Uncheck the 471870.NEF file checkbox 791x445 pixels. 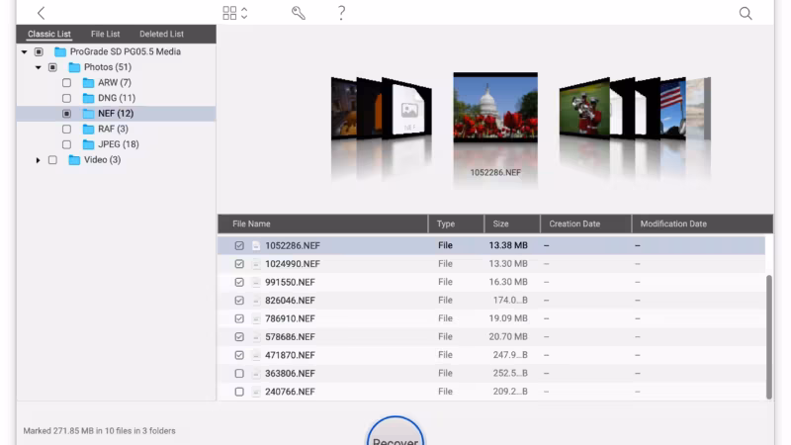(239, 355)
